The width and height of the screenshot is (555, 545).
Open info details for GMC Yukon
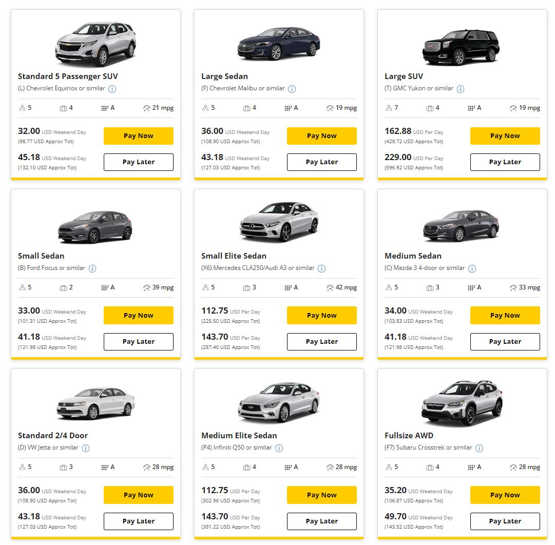460,88
